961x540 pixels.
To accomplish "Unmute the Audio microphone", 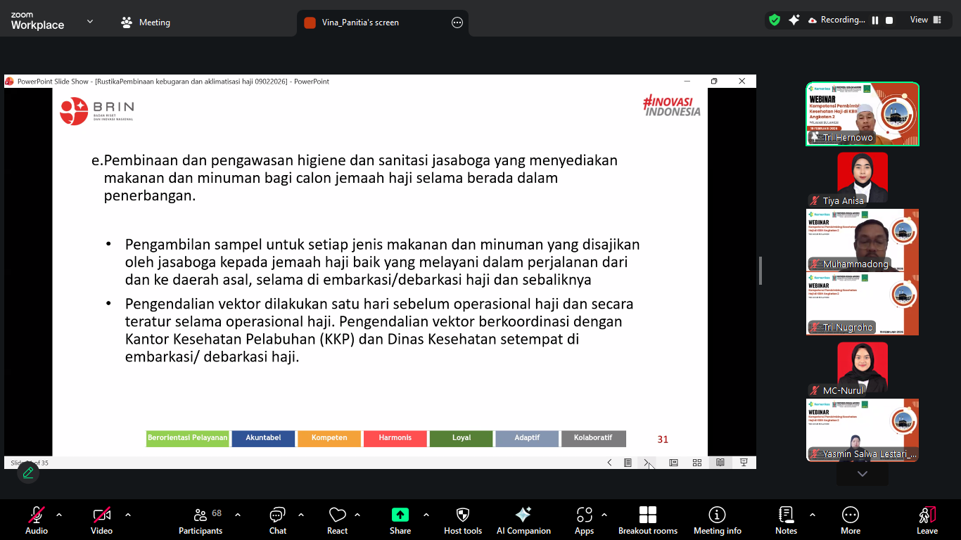I will 37,520.
